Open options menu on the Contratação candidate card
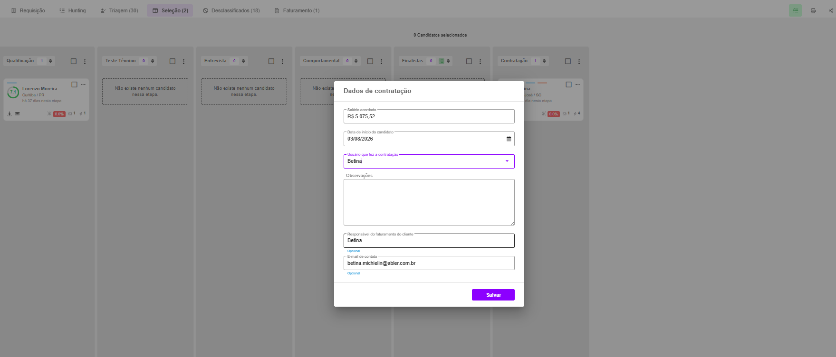The width and height of the screenshot is (836, 357). pyautogui.click(x=578, y=85)
